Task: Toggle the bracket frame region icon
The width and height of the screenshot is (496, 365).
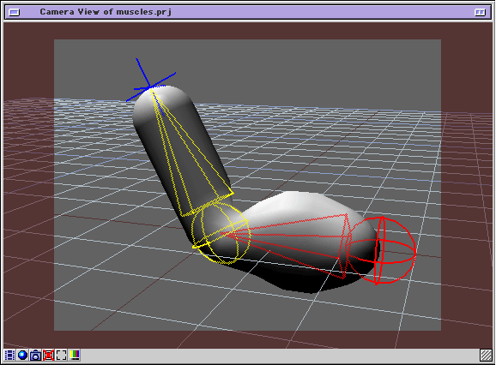Action: click(x=62, y=356)
